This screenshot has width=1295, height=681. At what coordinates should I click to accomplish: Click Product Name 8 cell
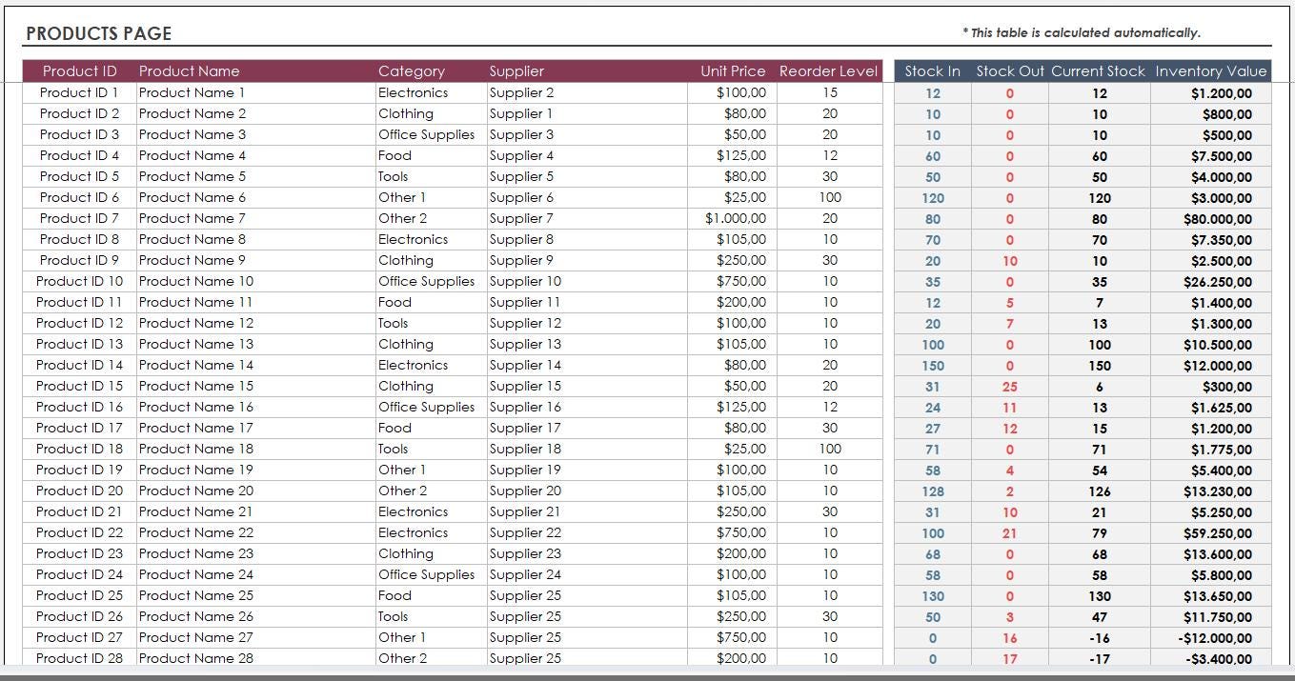(x=255, y=239)
